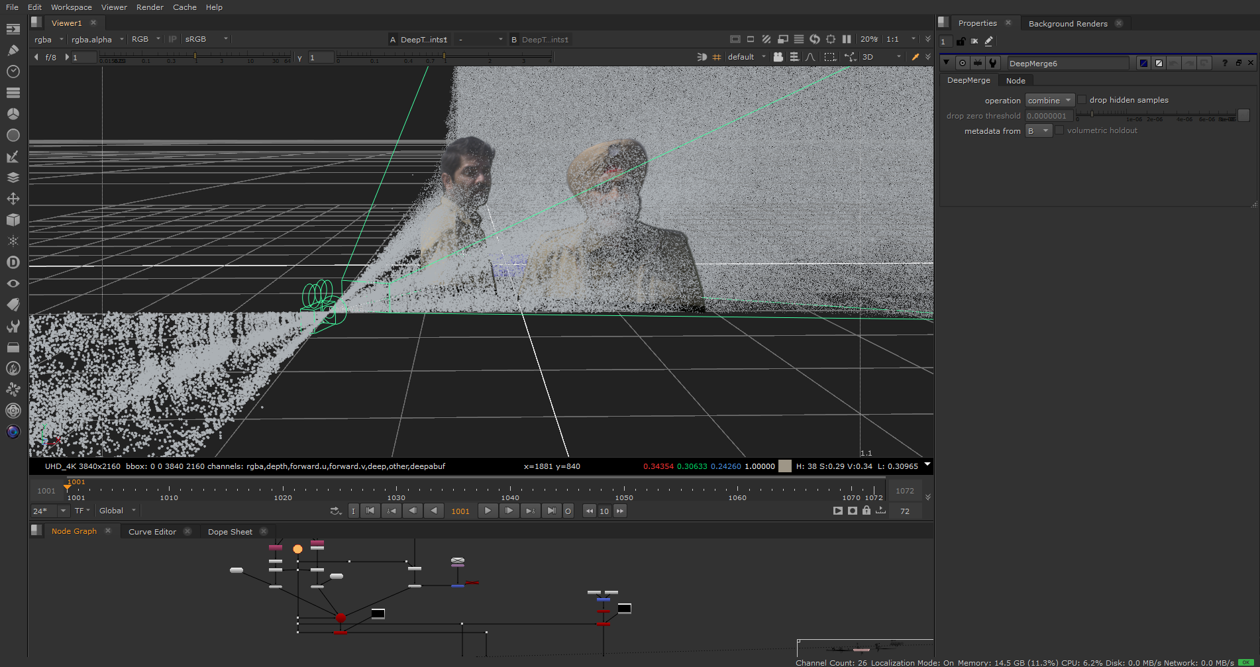The height and width of the screenshot is (667, 1260).
Task: Click the wrench icon for DeepMerge6
Action: click(x=992, y=63)
